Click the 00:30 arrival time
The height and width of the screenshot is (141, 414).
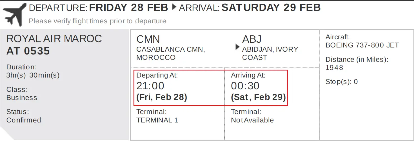tap(245, 86)
